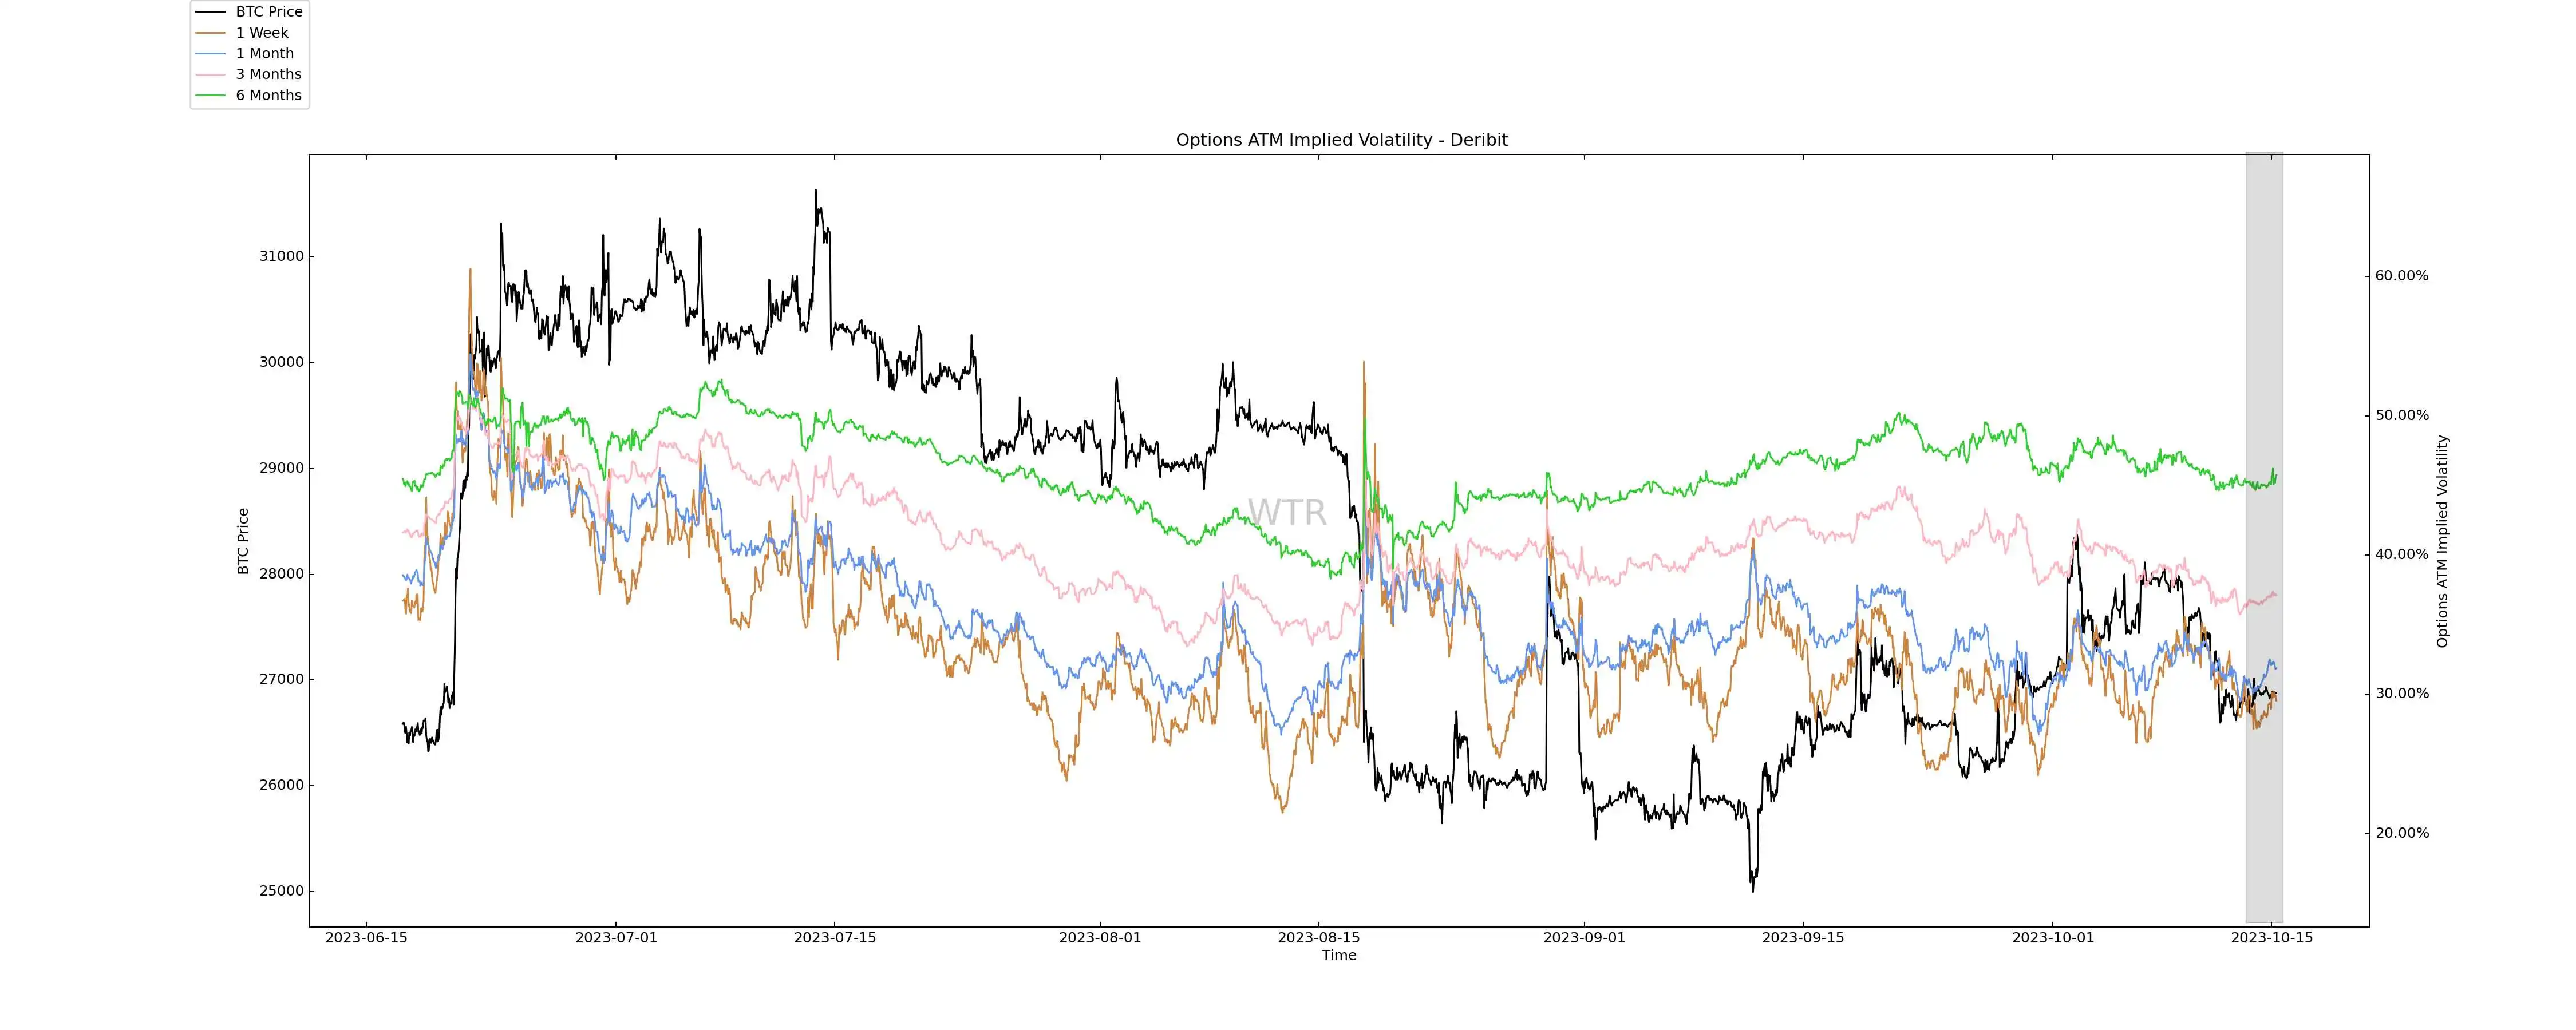Click the green 6 Months legend line swatch
This screenshot has height=1030, width=2576.
pyautogui.click(x=210, y=95)
